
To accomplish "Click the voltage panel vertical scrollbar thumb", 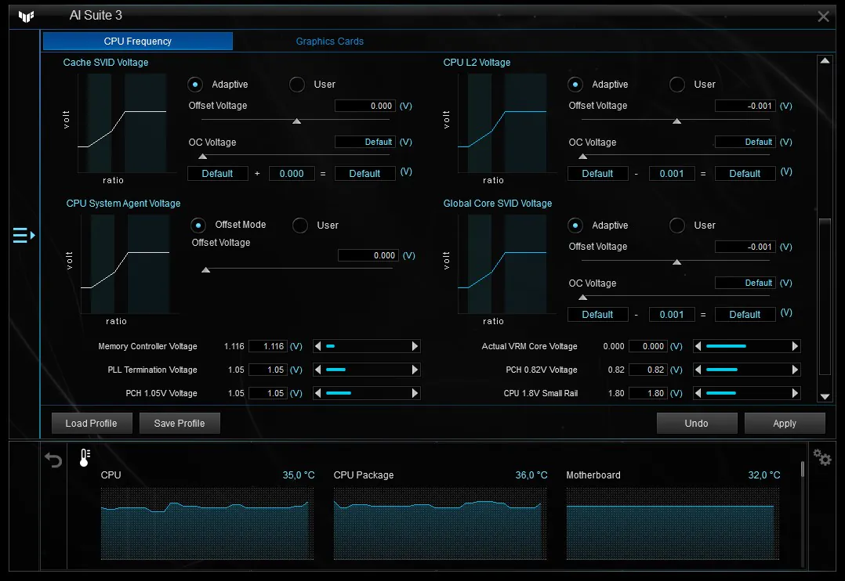I will click(825, 296).
